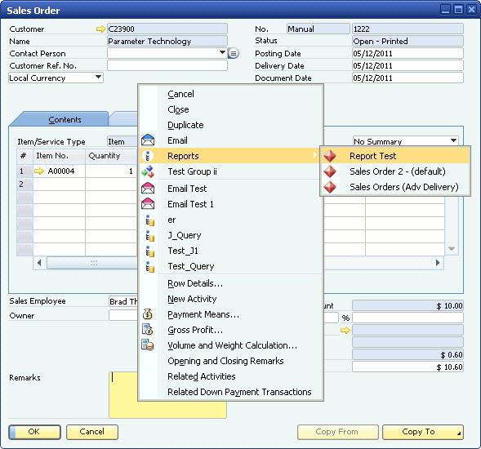Click the Customer Ref. No. input field

(167, 65)
